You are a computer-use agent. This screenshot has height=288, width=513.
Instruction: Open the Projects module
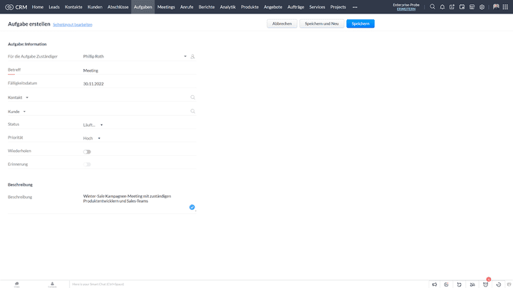[x=338, y=7]
